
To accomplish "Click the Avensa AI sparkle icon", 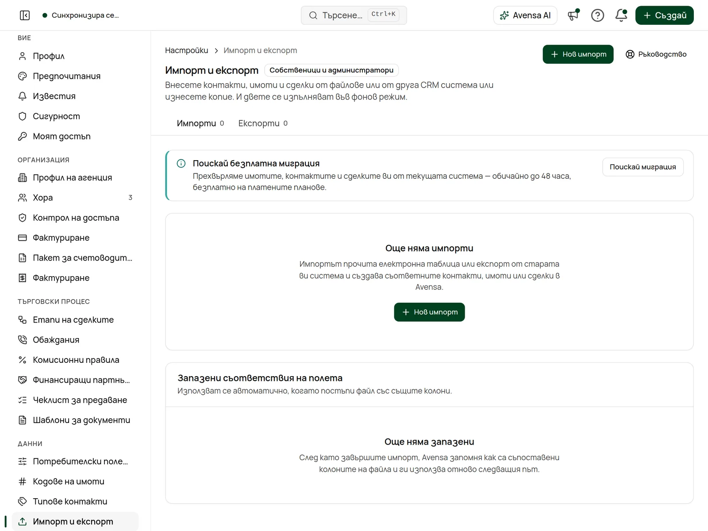I will pos(504,15).
